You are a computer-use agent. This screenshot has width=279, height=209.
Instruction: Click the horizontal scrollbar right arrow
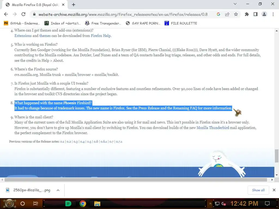(x=272, y=180)
